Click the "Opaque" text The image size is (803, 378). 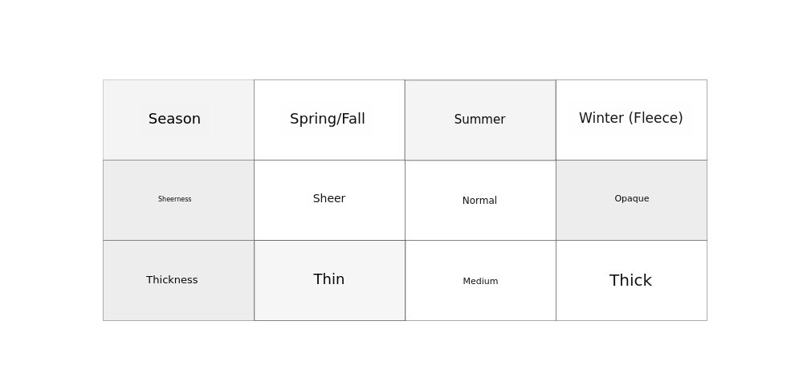tap(632, 199)
